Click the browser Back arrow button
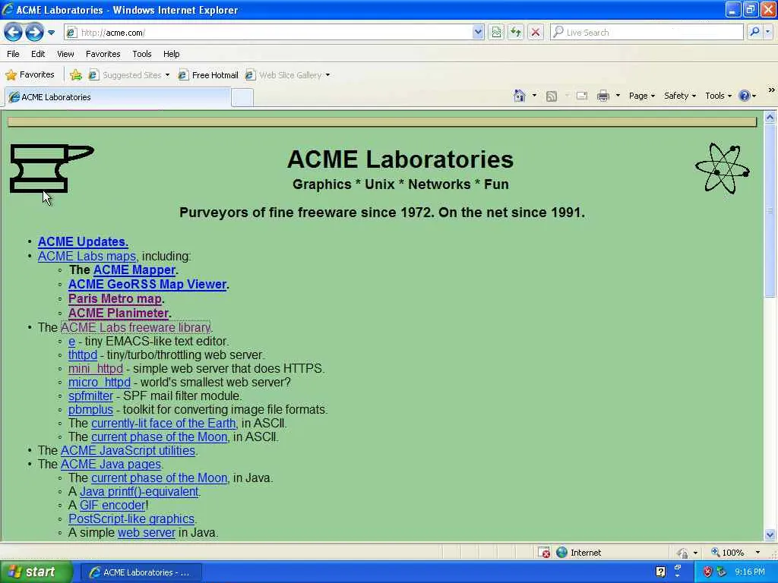The width and height of the screenshot is (778, 583). point(13,32)
